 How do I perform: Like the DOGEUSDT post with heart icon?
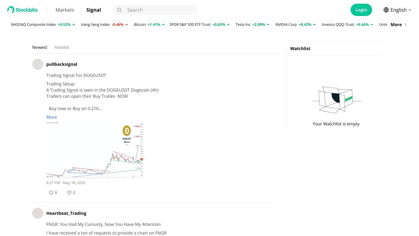69,193
